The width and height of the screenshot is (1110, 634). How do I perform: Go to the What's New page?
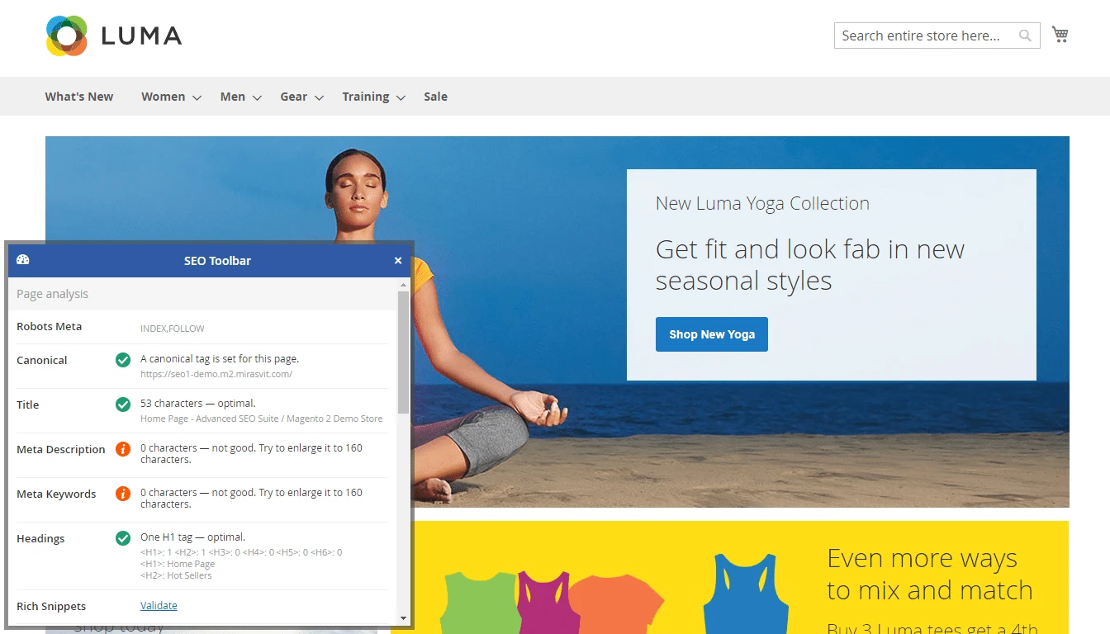(79, 97)
